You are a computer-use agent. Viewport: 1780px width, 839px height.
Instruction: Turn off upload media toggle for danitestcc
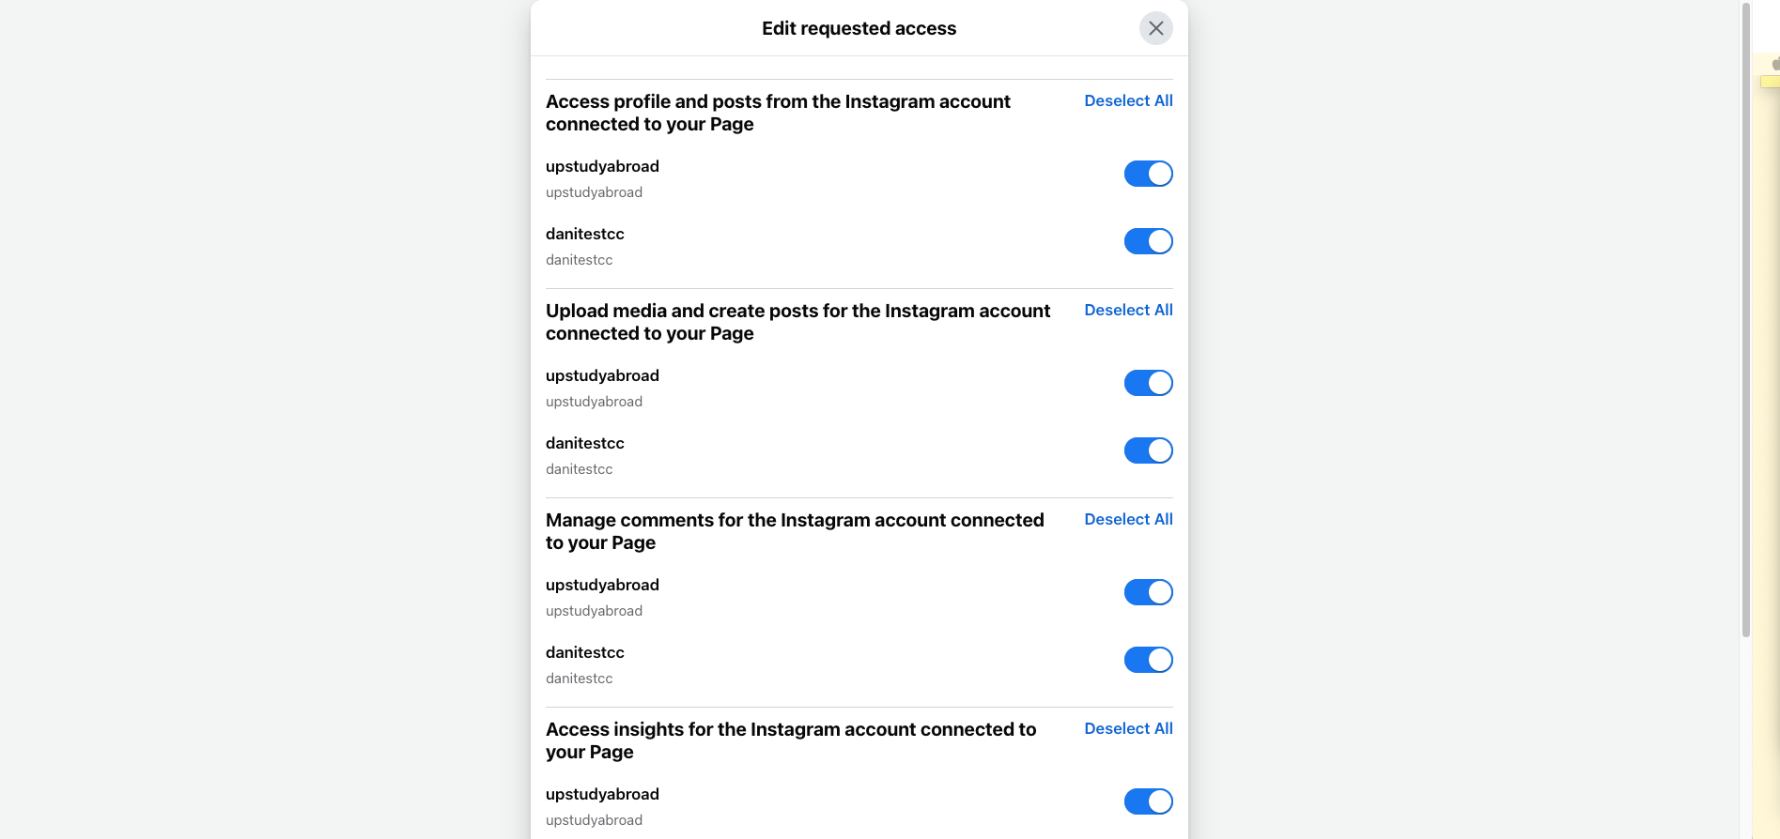click(x=1148, y=450)
